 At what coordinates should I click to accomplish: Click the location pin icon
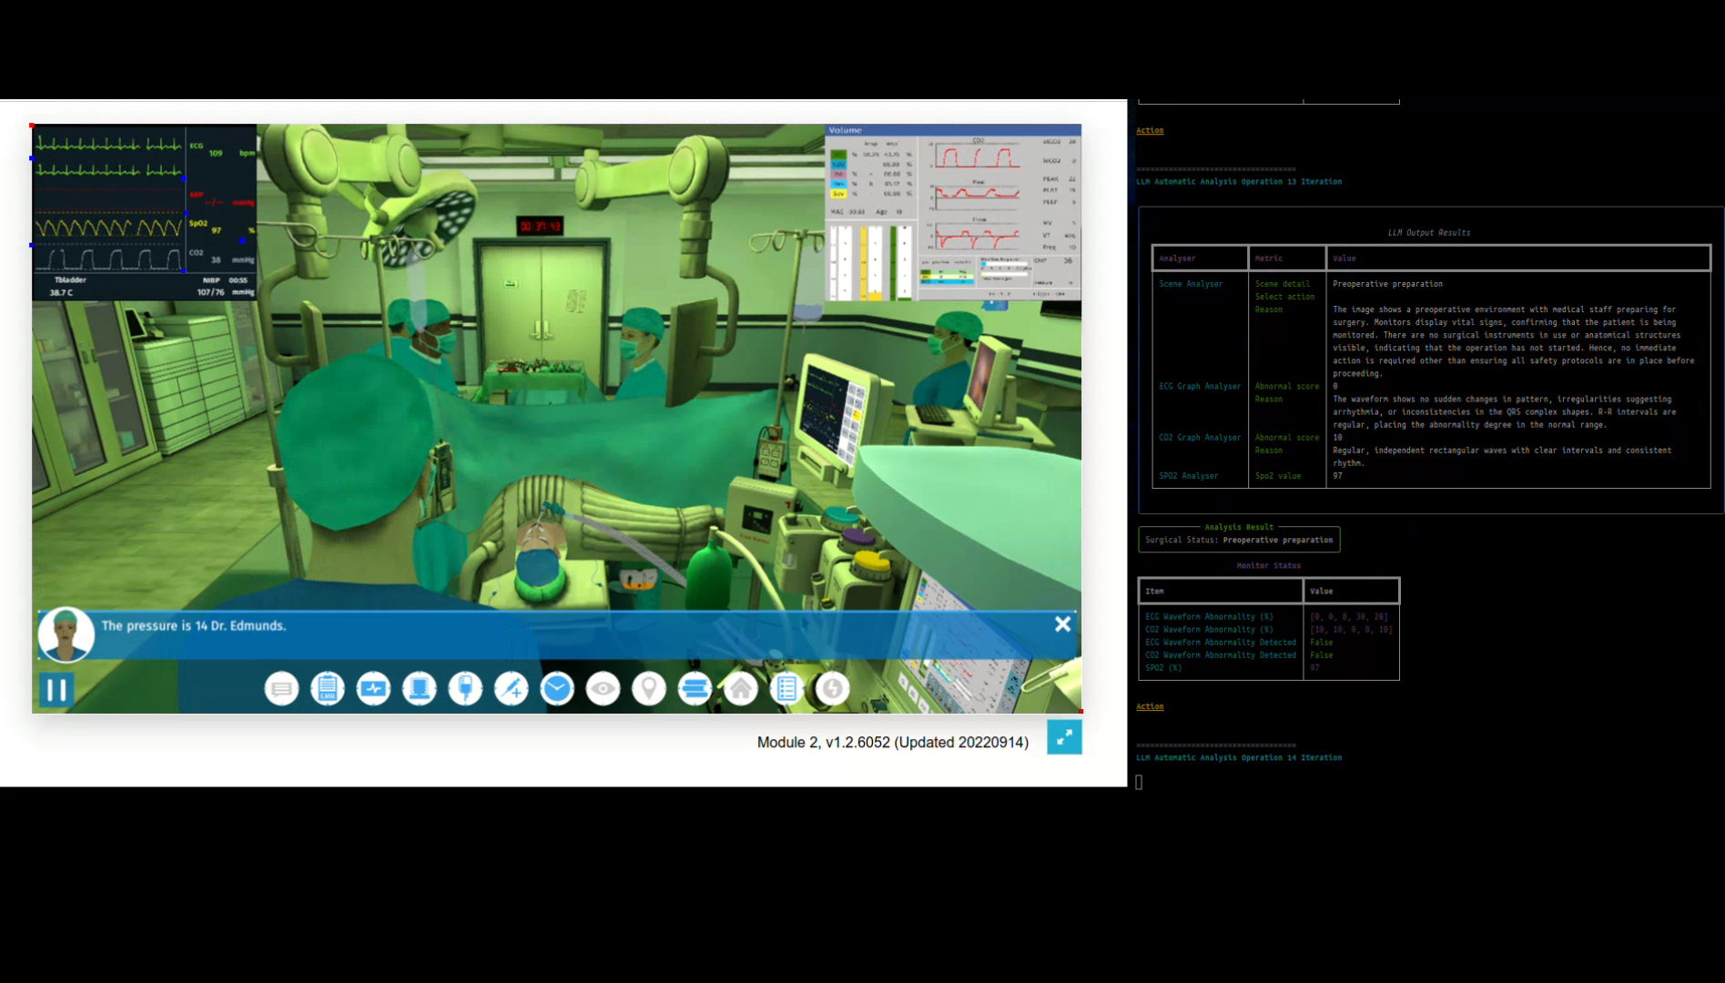[x=649, y=689]
